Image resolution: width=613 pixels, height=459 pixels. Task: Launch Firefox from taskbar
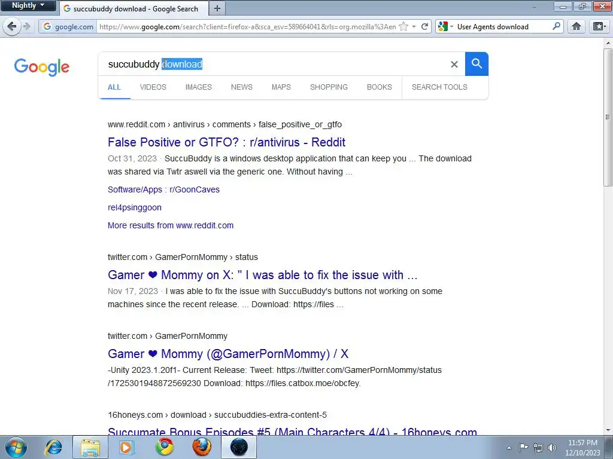point(202,447)
